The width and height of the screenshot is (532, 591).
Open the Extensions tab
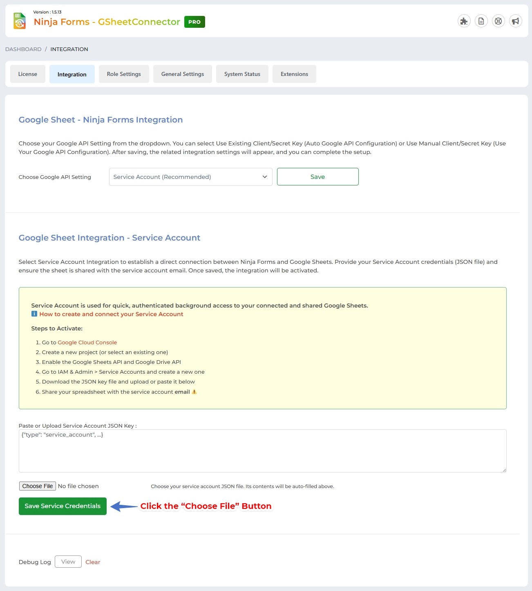[294, 74]
